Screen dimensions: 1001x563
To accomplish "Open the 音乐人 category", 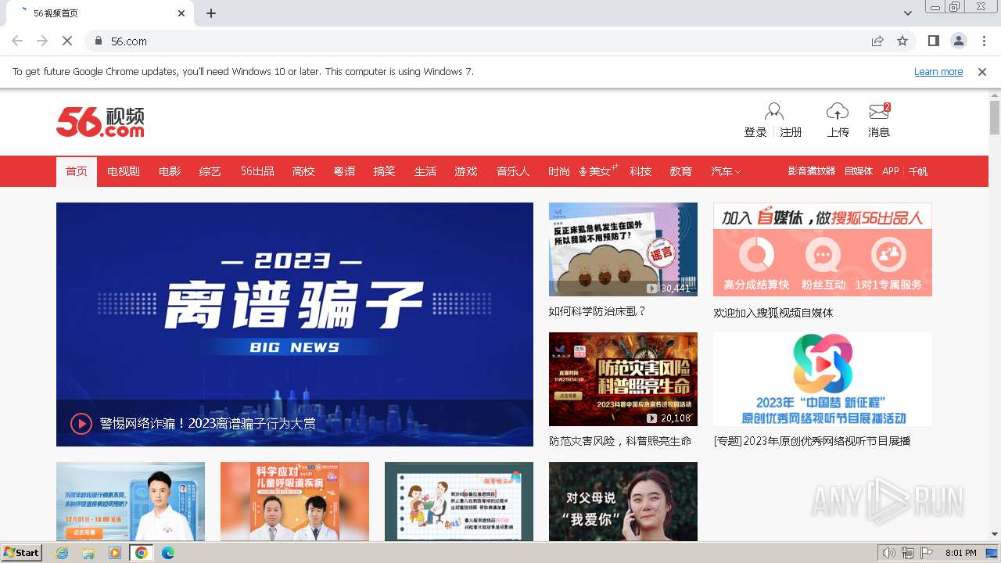I will pos(513,171).
